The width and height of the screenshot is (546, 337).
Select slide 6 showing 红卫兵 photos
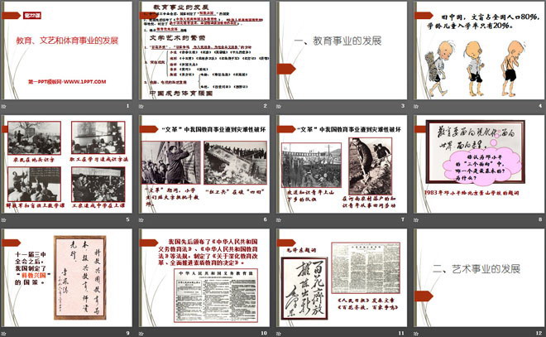tap(204, 164)
